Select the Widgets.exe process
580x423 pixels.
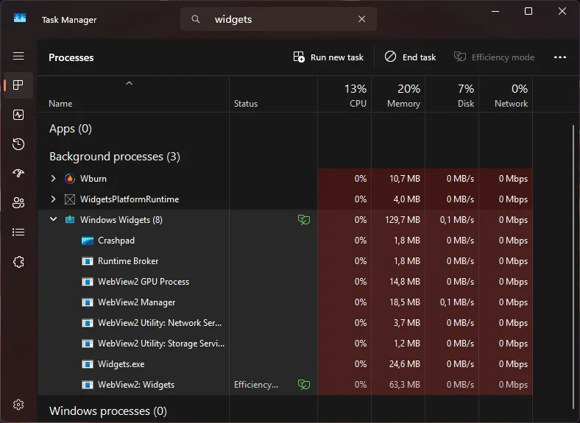click(285, 364)
